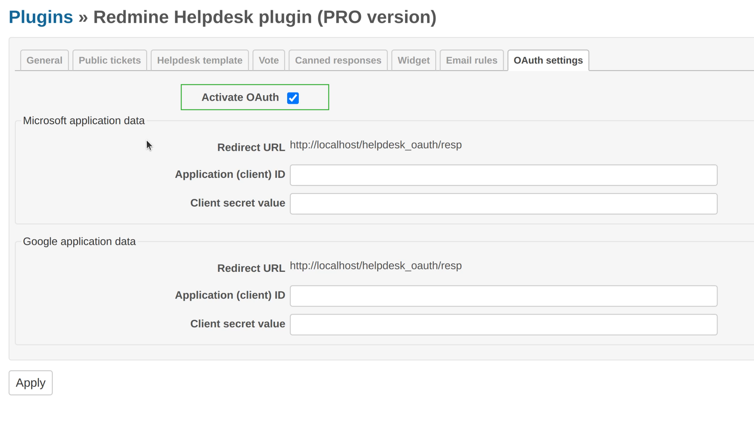Click the Microsoft Client secret value field
The height and width of the screenshot is (433, 754).
503,203
